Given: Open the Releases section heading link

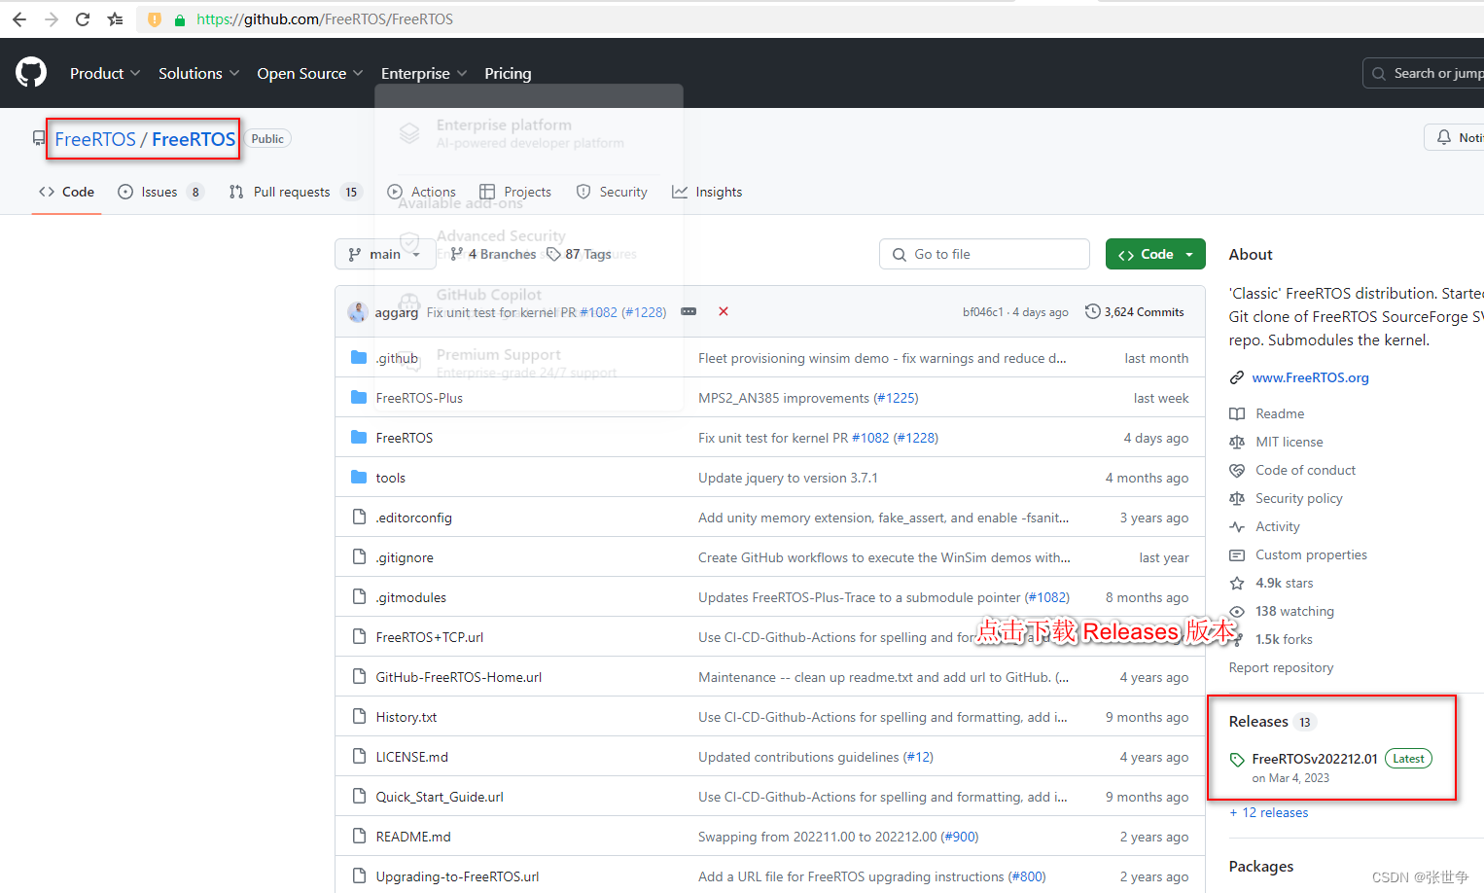Looking at the screenshot, I should coord(1258,722).
